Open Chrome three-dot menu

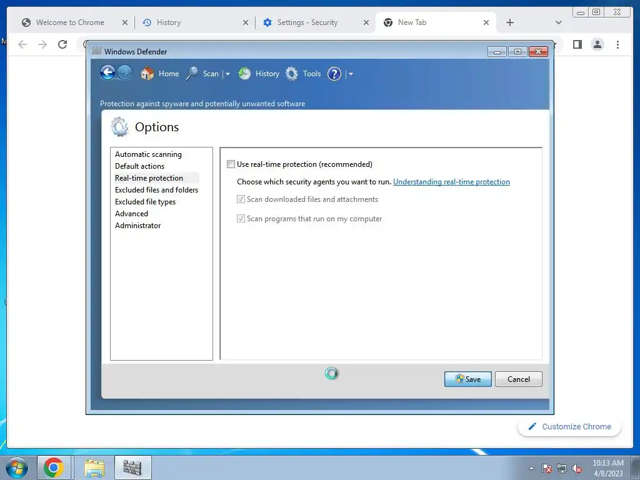617,44
